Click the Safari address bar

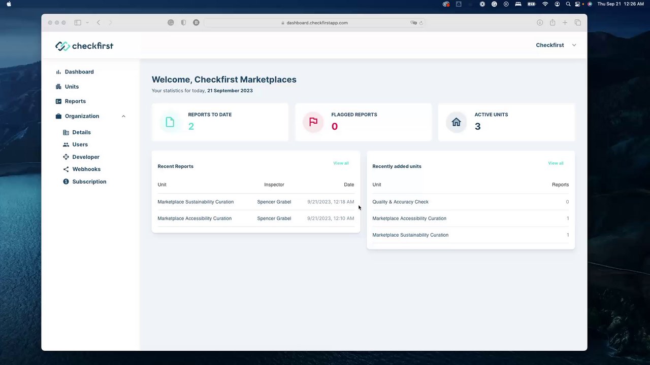[314, 23]
